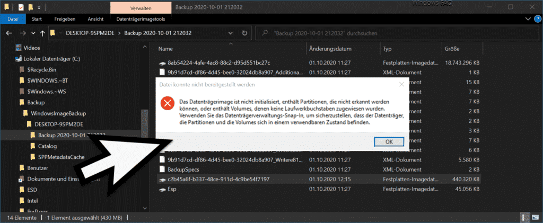Click Backup 2020-10-01 212032 breadcrumb
Image resolution: width=543 pixels, height=223 pixels.
158,33
